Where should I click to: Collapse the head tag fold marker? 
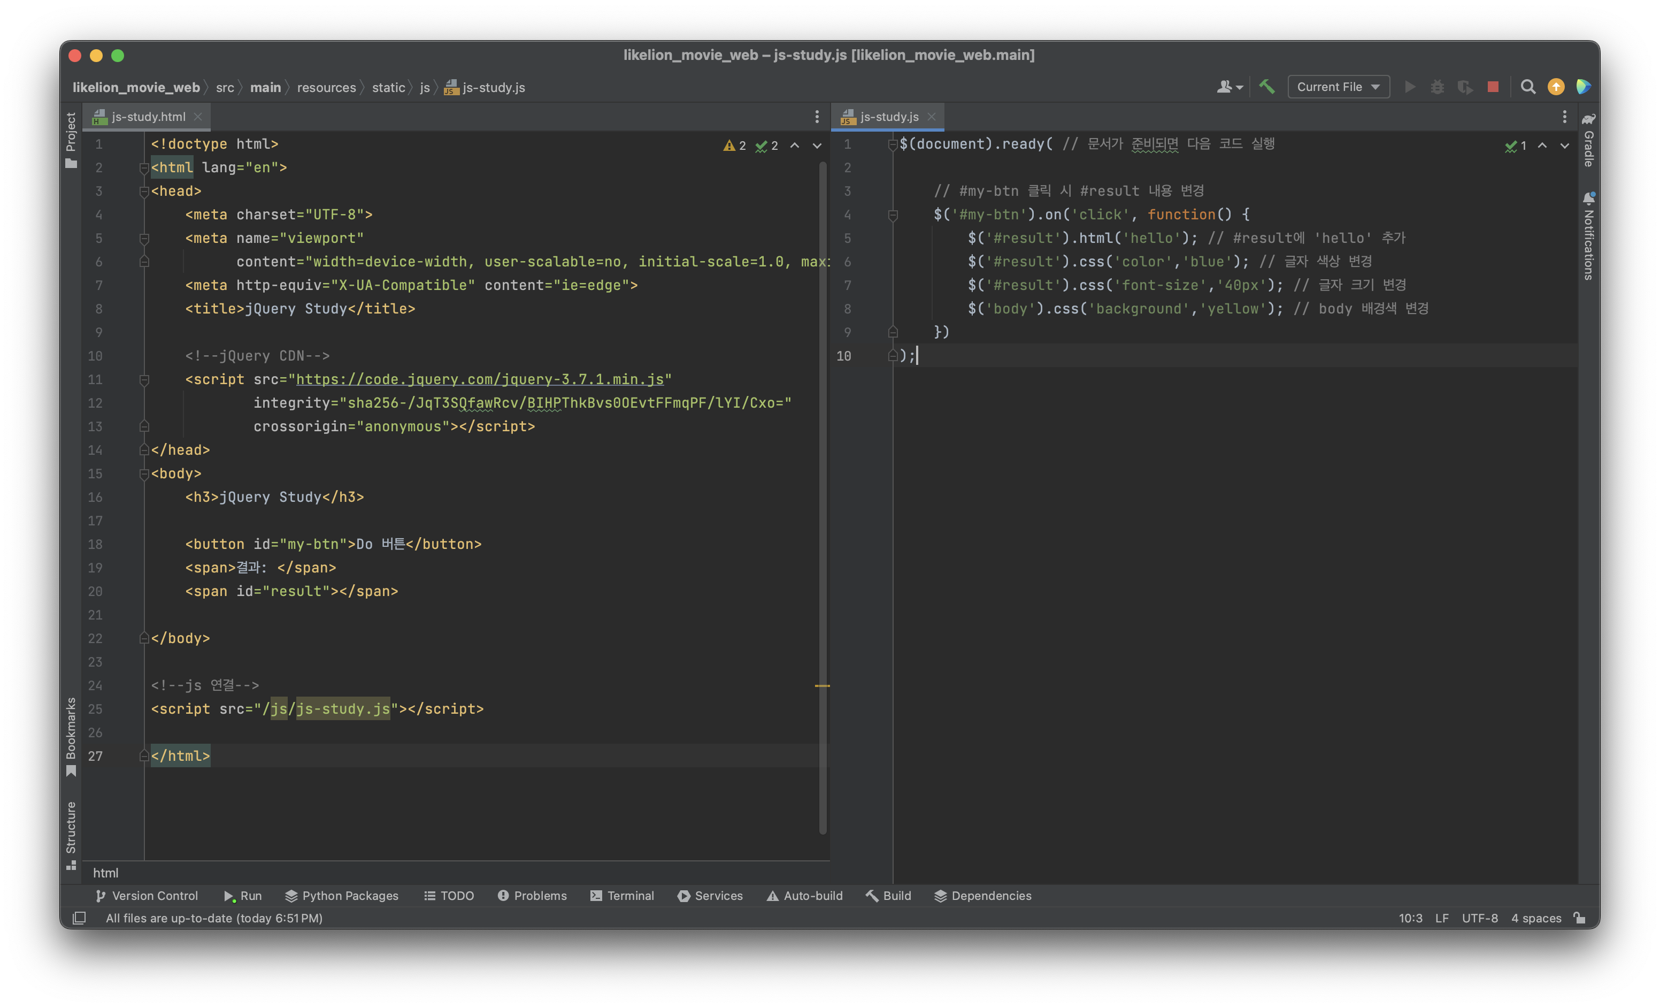143,192
